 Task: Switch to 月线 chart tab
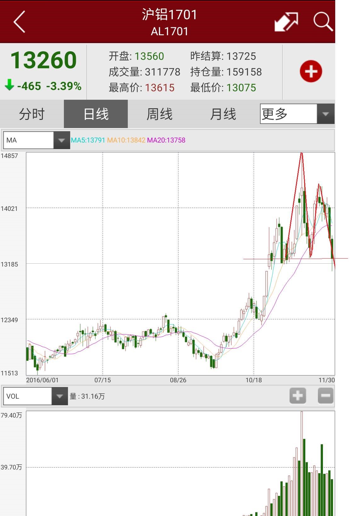click(223, 114)
